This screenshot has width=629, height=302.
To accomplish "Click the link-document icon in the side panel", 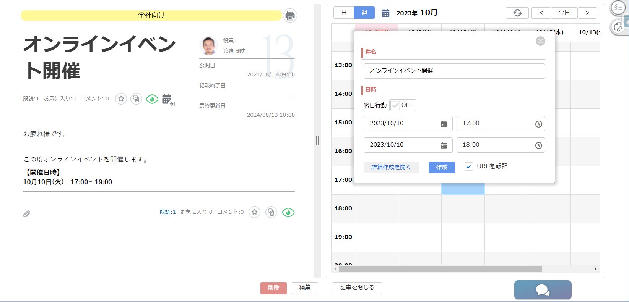I will 618,27.
